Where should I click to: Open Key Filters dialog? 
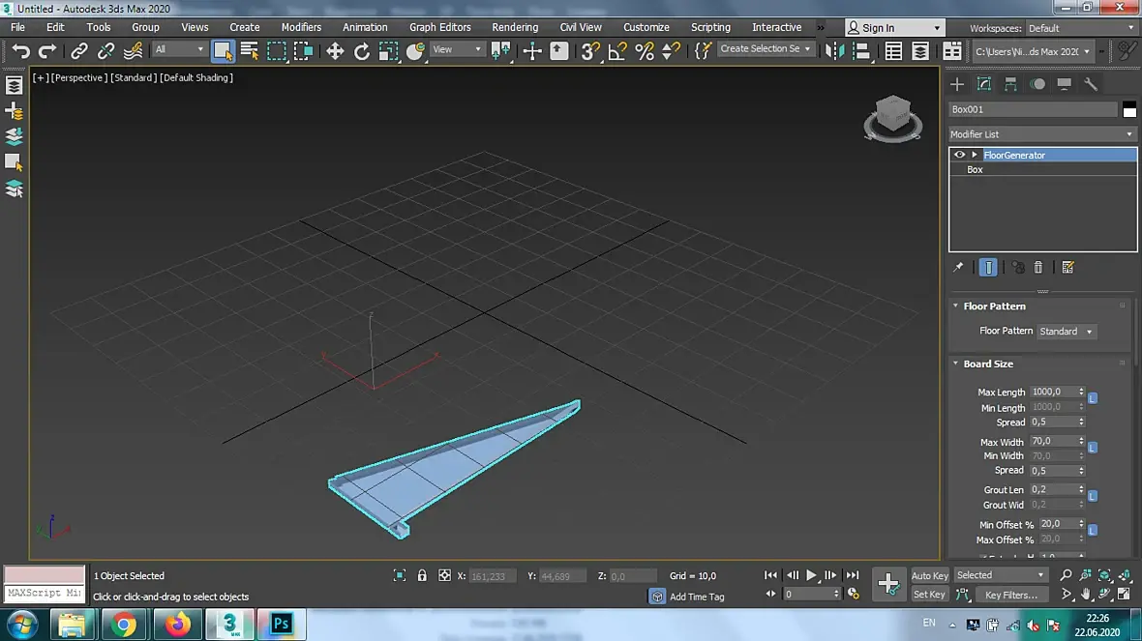click(x=1011, y=595)
